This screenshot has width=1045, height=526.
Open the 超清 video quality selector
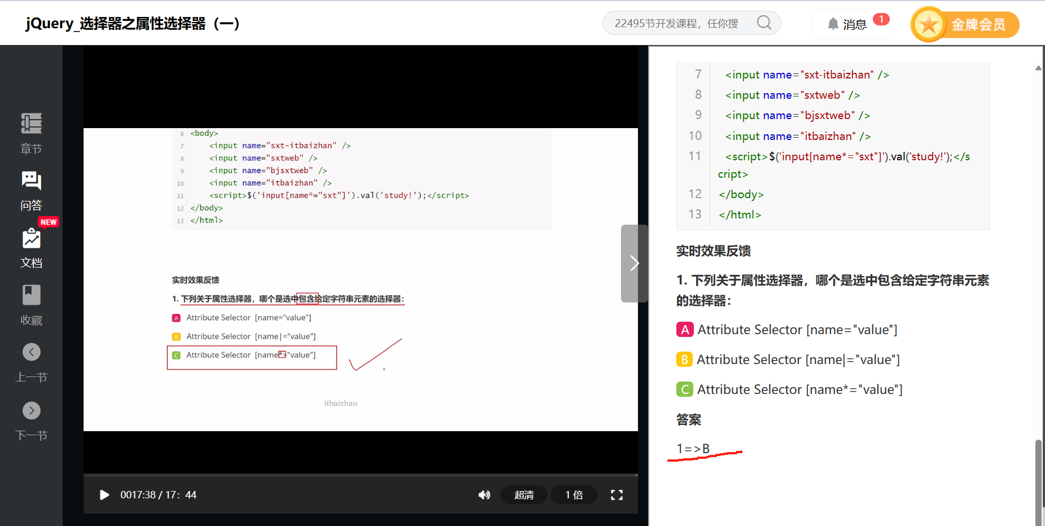[x=523, y=495]
